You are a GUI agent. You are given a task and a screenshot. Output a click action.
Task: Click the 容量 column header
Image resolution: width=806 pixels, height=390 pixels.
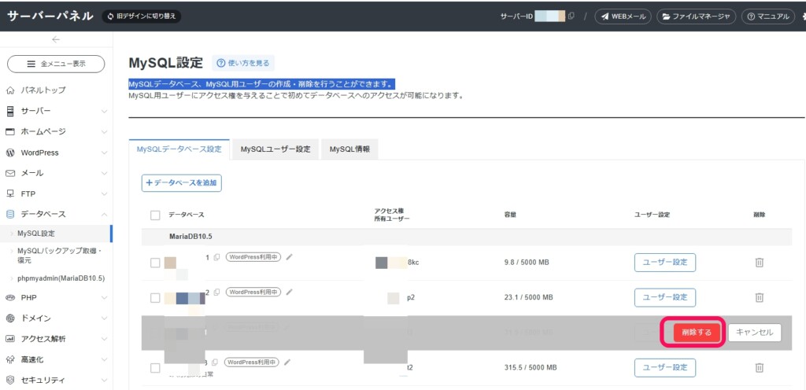[x=510, y=215]
